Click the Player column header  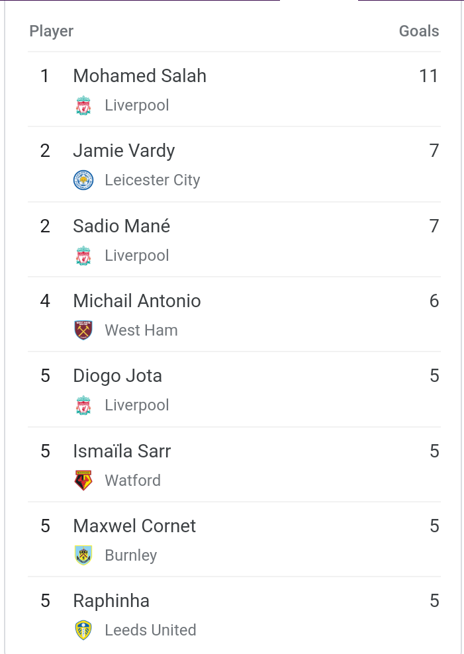pyautogui.click(x=52, y=31)
